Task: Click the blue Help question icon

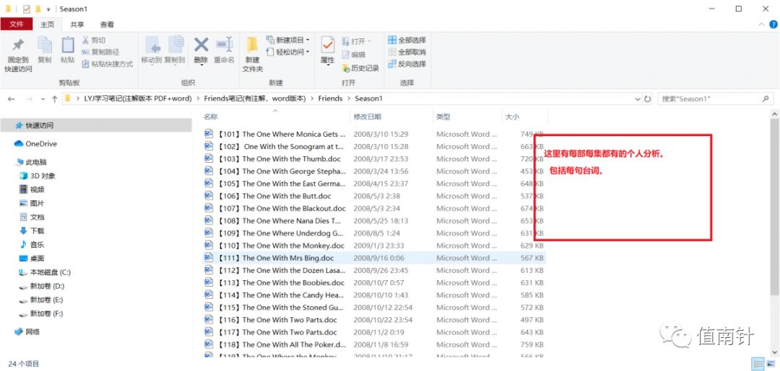Action: [x=773, y=24]
